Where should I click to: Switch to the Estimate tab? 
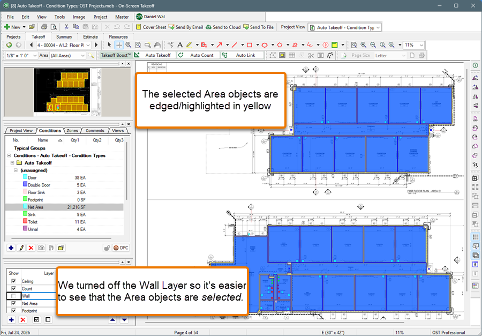[91, 36]
